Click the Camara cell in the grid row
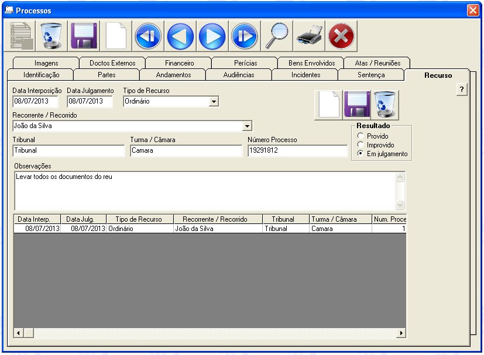This screenshot has height=355, width=484. pyautogui.click(x=341, y=229)
